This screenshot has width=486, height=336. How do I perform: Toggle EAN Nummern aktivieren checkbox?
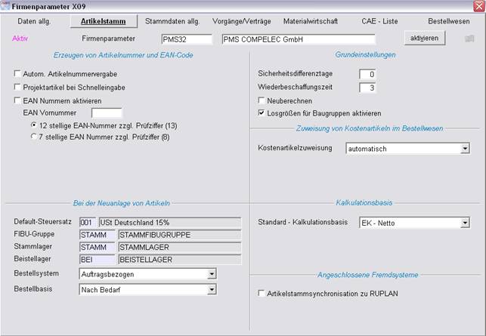click(x=17, y=100)
